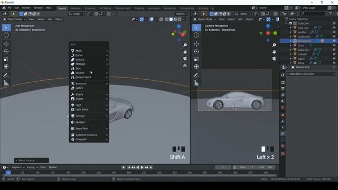Open Global orientation dropdown in left viewport
The image size is (338, 190).
77,14
